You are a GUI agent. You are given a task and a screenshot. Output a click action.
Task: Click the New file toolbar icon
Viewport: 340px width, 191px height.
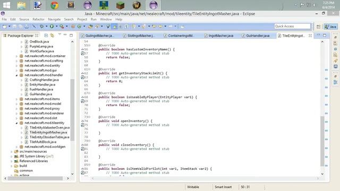tap(4, 27)
